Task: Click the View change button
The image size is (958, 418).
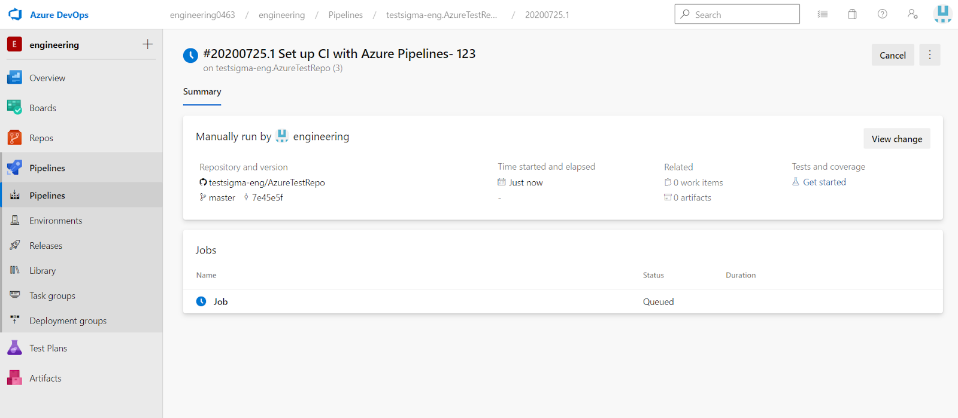Action: [897, 139]
